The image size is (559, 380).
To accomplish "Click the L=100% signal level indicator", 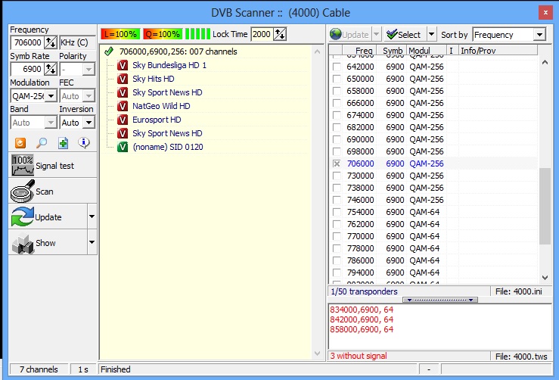I will click(x=120, y=34).
